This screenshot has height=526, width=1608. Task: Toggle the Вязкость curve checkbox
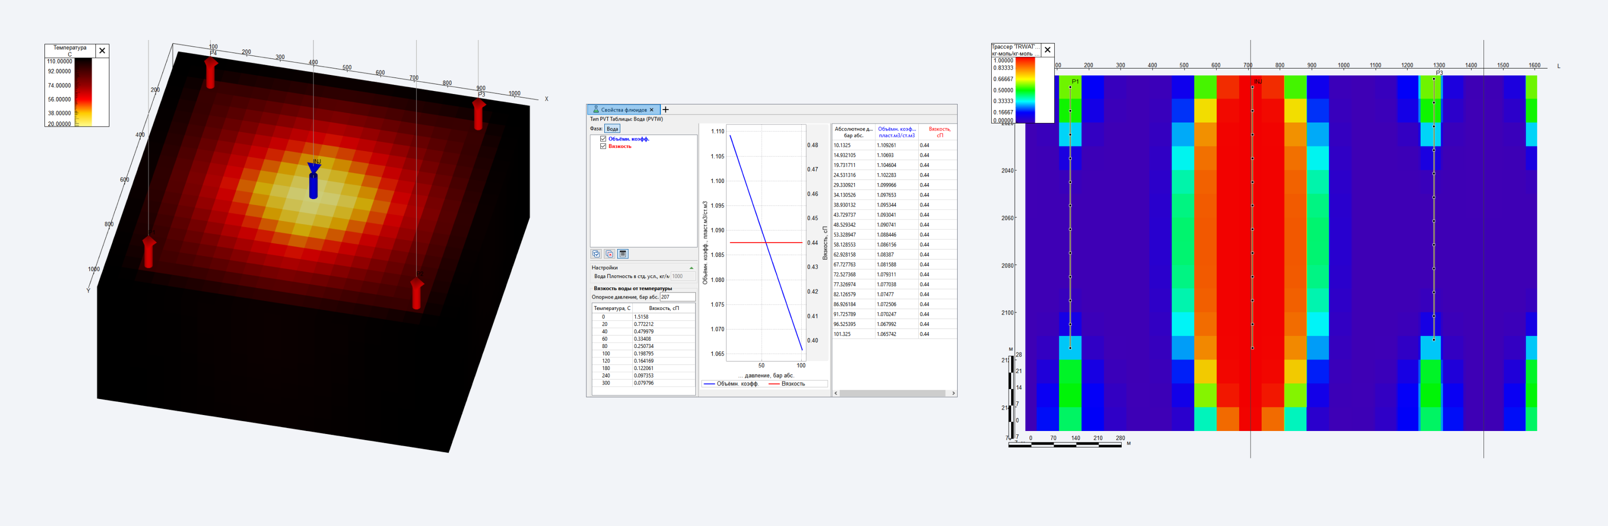click(603, 146)
